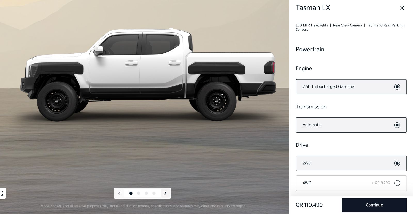This screenshot has width=413, height=214.
Task: Jump to the fourth carousel dot
Action: (x=154, y=193)
